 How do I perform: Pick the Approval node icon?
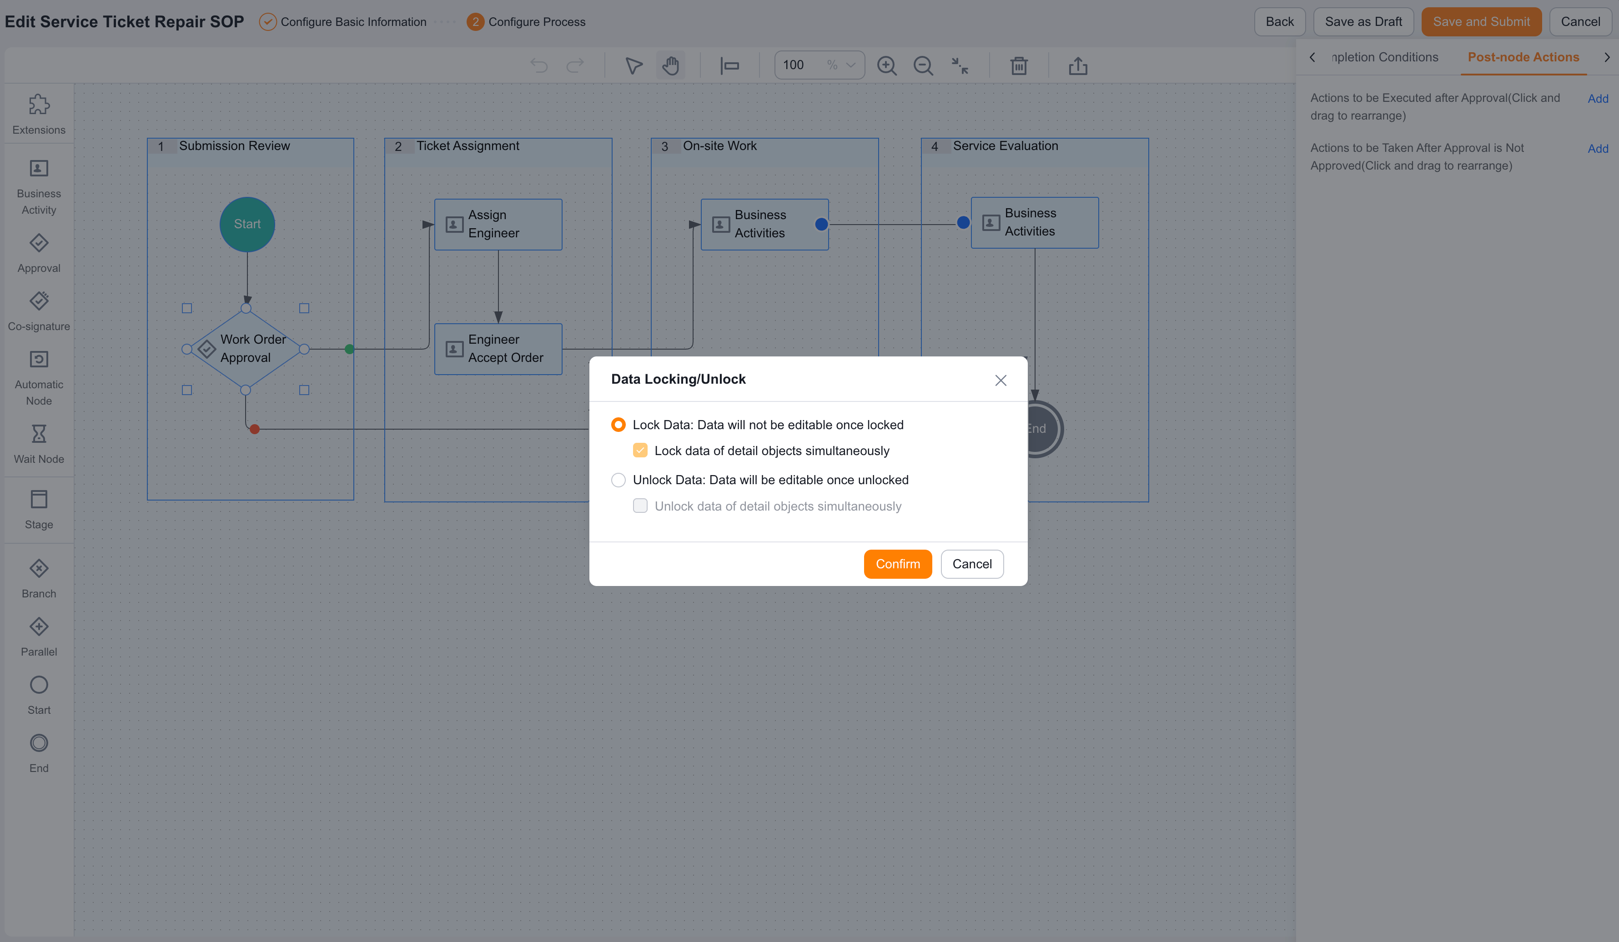(x=39, y=243)
